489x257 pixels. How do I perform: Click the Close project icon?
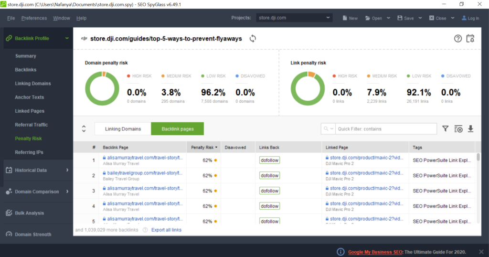pos(432,18)
